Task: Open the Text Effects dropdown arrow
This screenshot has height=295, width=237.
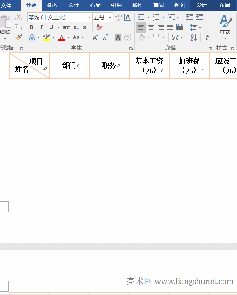Action: pyautogui.click(x=39, y=37)
